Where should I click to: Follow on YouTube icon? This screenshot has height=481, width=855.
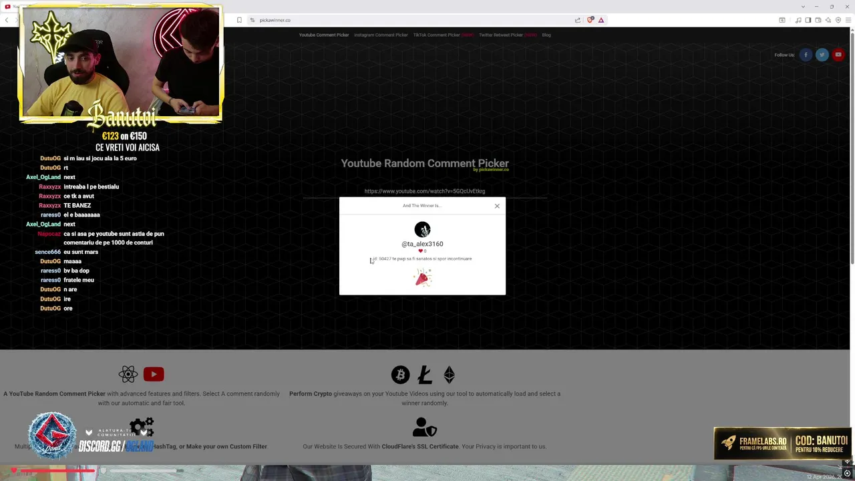838,55
